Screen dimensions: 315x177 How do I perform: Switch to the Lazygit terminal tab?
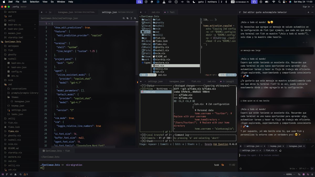(228, 81)
